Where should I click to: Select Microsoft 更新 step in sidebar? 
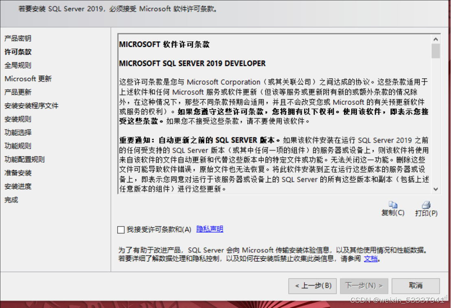pos(28,79)
